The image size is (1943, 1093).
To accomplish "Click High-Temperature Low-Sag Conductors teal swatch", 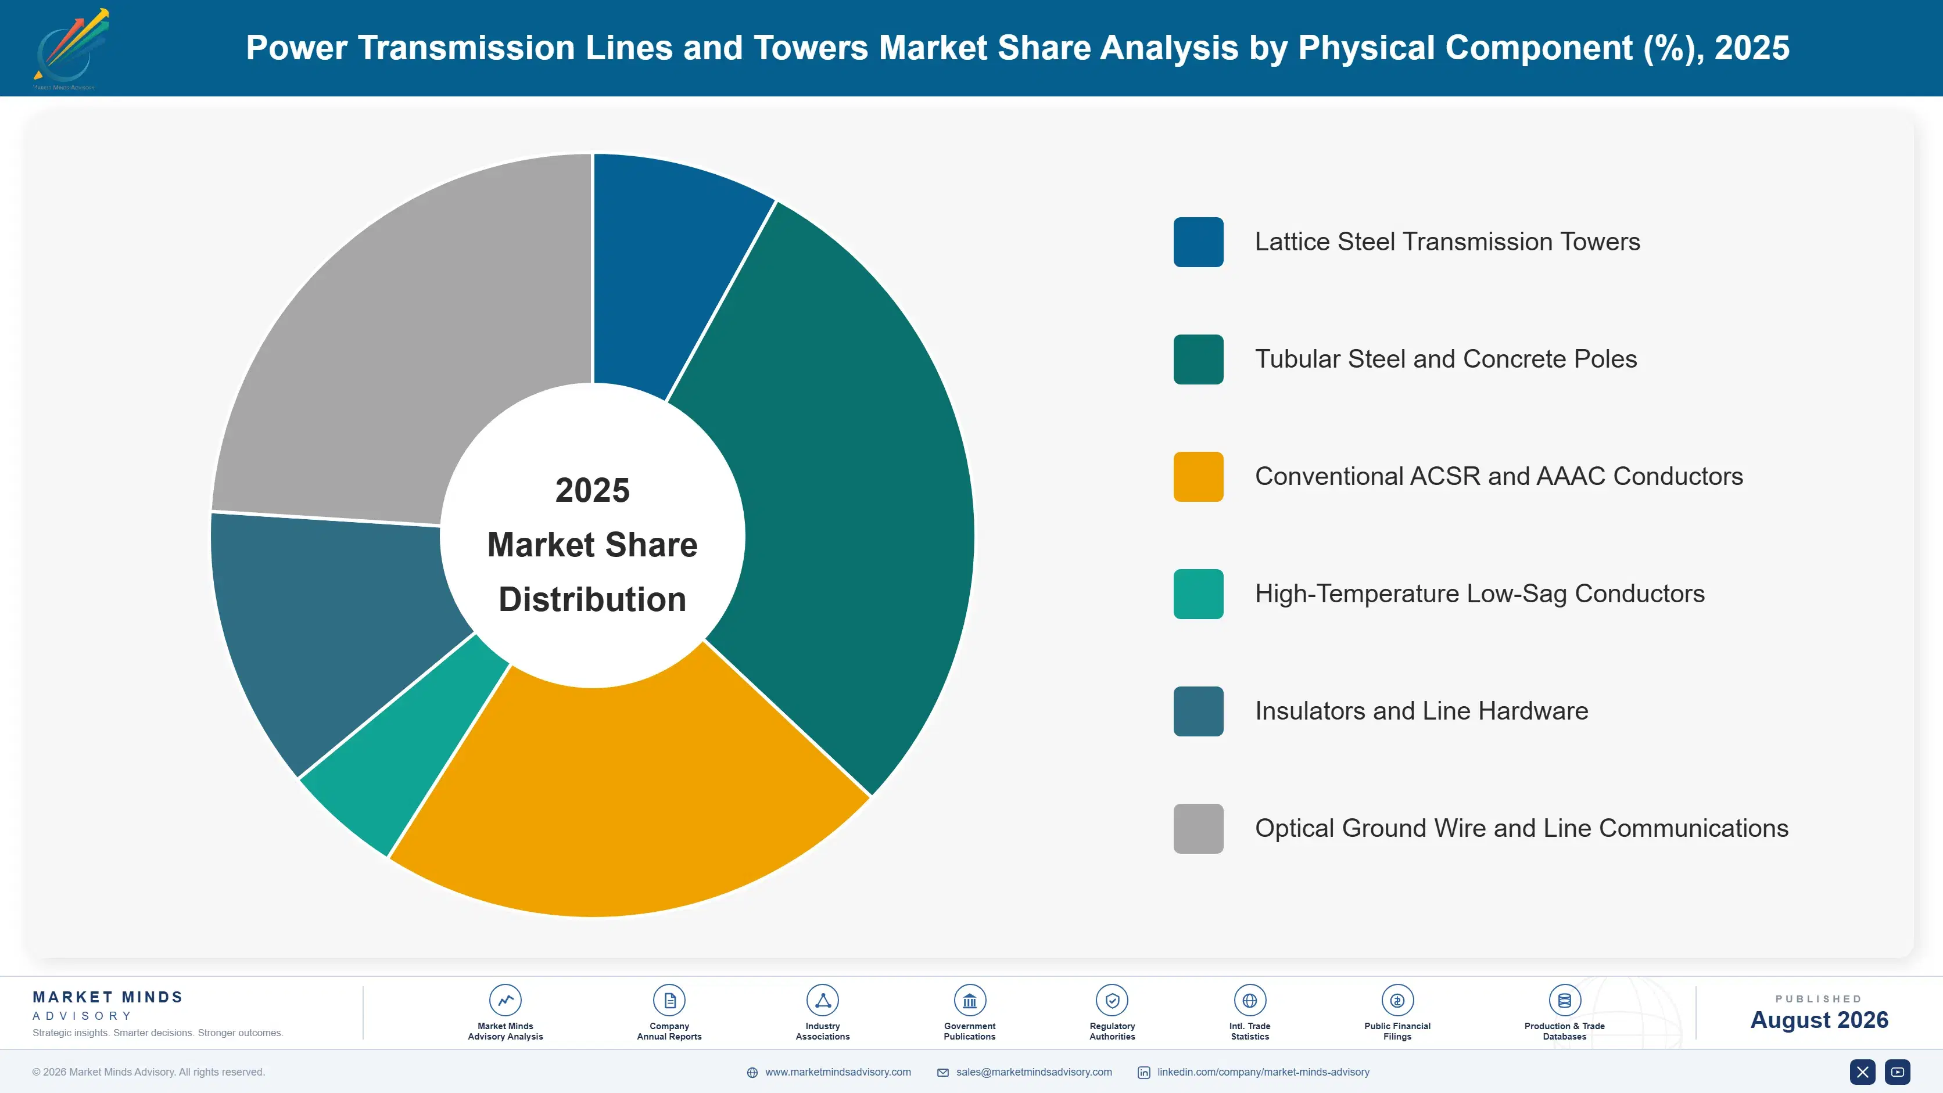I will click(1199, 594).
